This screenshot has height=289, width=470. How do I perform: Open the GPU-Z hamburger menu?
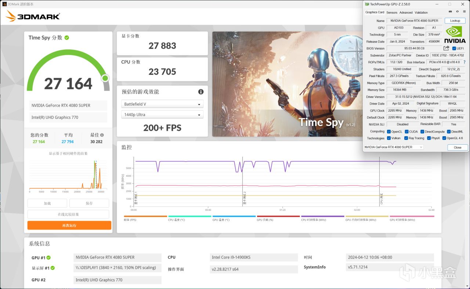click(x=464, y=12)
